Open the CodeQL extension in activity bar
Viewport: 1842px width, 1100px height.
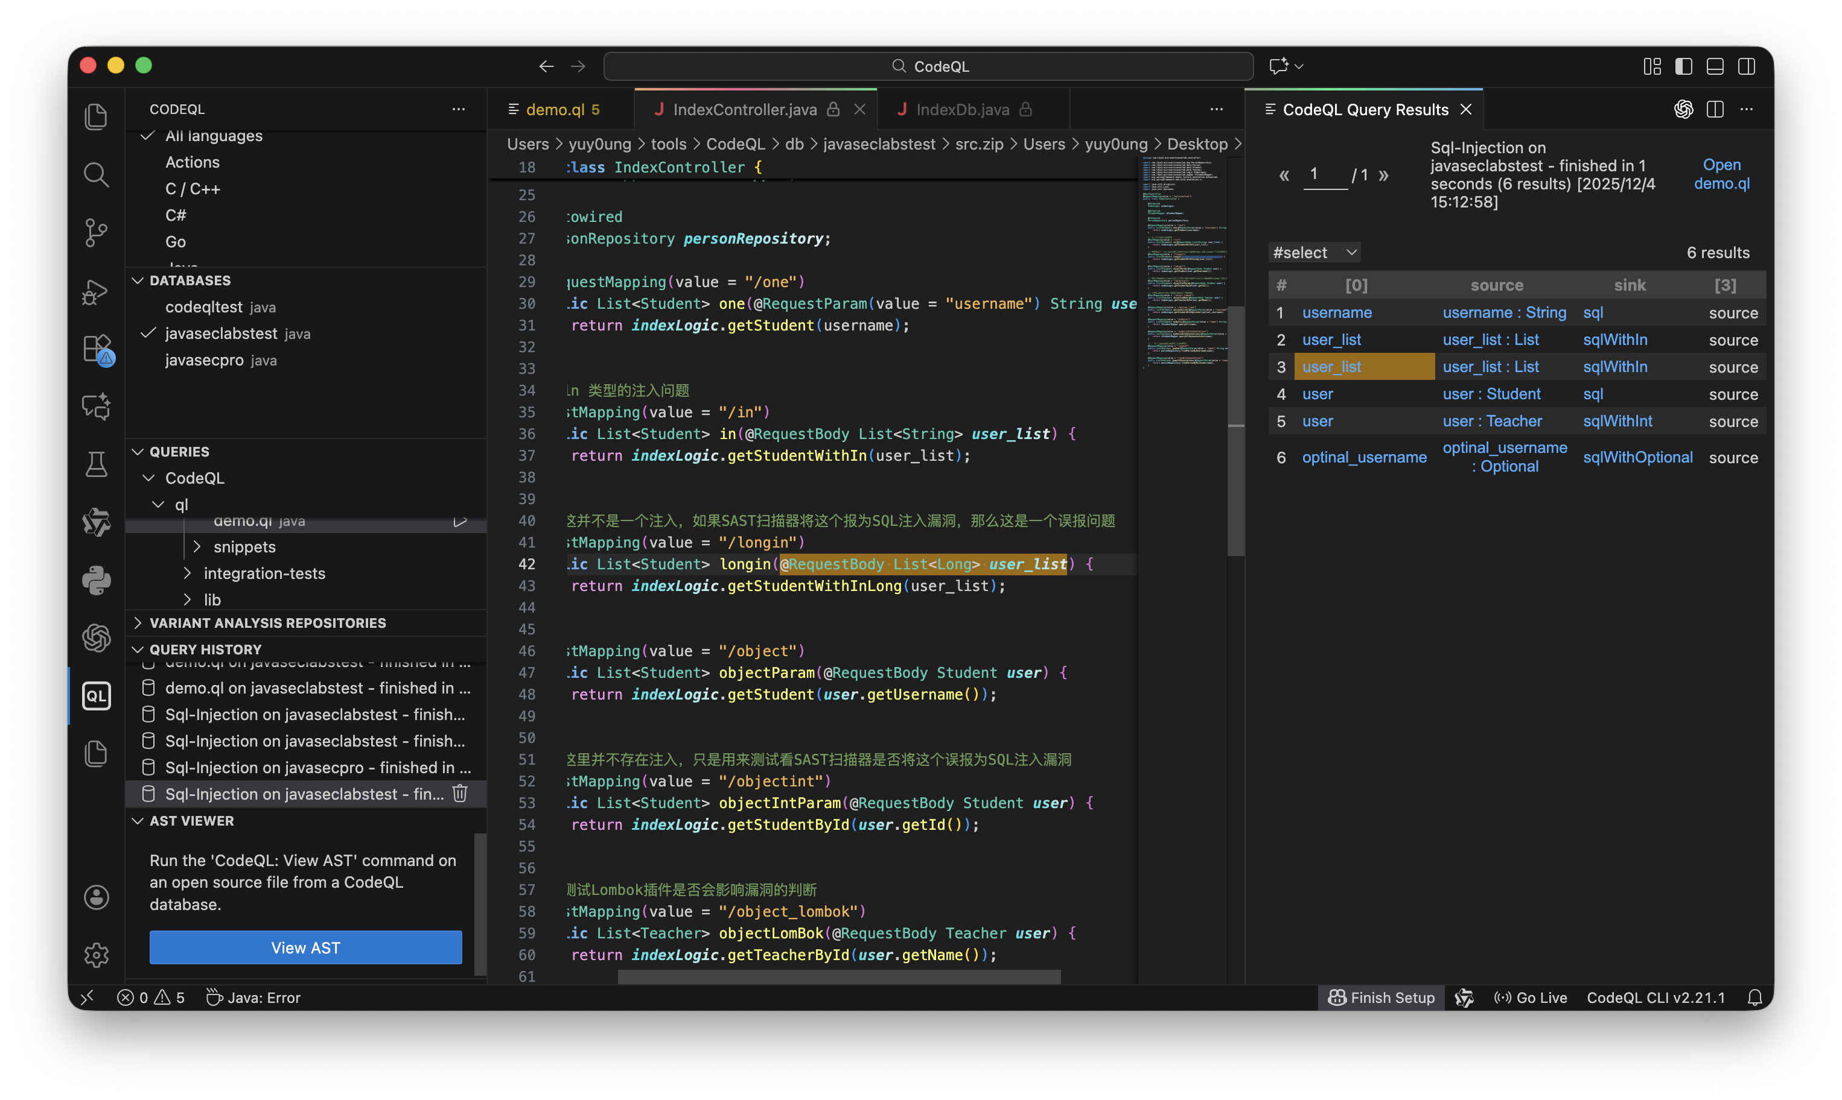tap(97, 696)
